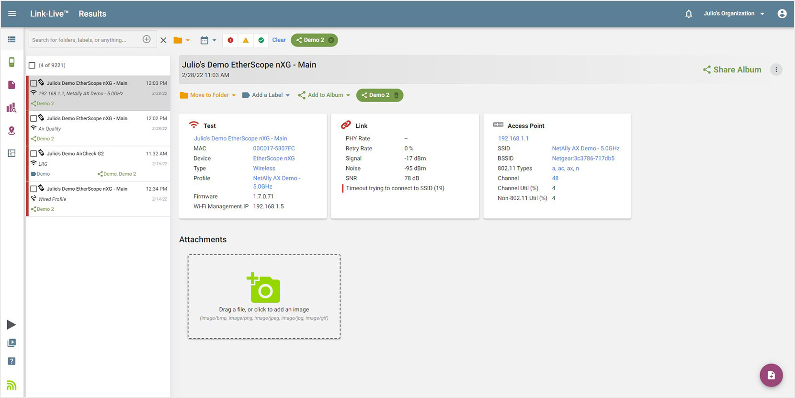Click the green feed signal icon
This screenshot has height=398, width=795.
[11, 385]
